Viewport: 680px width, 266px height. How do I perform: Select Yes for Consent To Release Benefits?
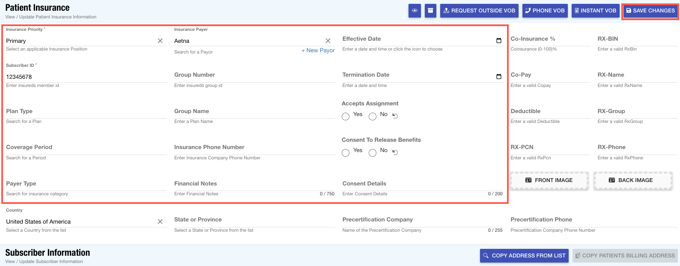[x=346, y=153]
